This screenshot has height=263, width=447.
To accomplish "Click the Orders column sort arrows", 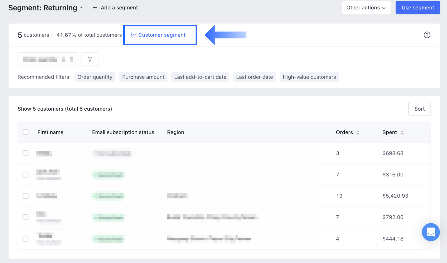I will coord(358,132).
